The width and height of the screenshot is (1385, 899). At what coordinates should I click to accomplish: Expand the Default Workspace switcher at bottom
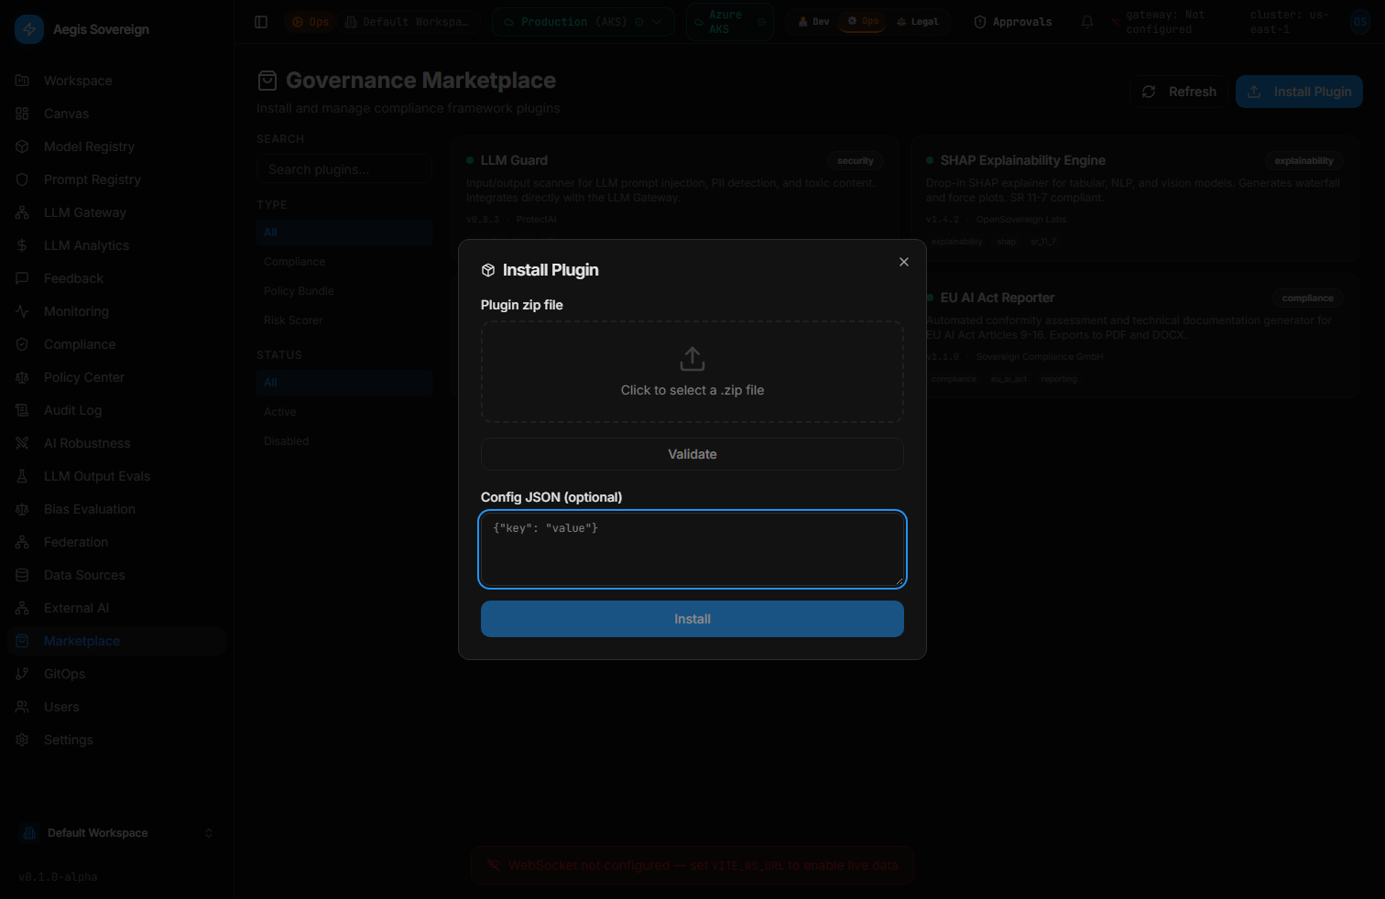[116, 833]
